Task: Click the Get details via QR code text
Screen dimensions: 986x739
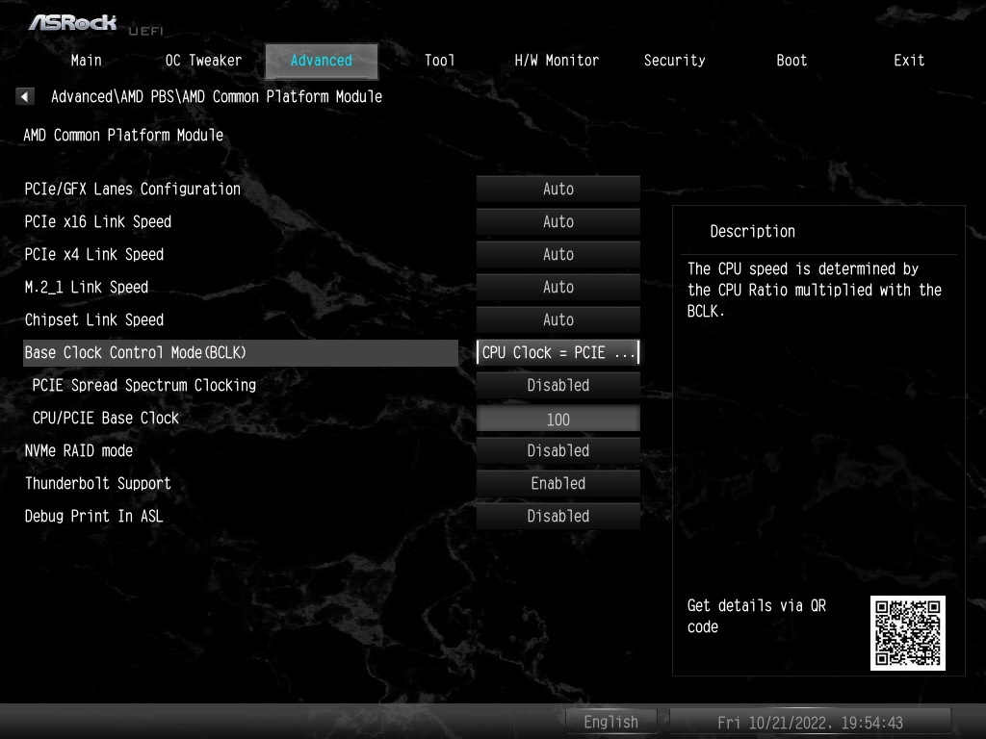Action: 757,616
